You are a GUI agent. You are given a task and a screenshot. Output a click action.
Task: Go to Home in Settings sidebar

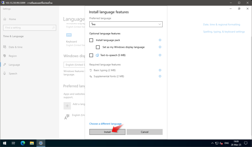point(12,19)
